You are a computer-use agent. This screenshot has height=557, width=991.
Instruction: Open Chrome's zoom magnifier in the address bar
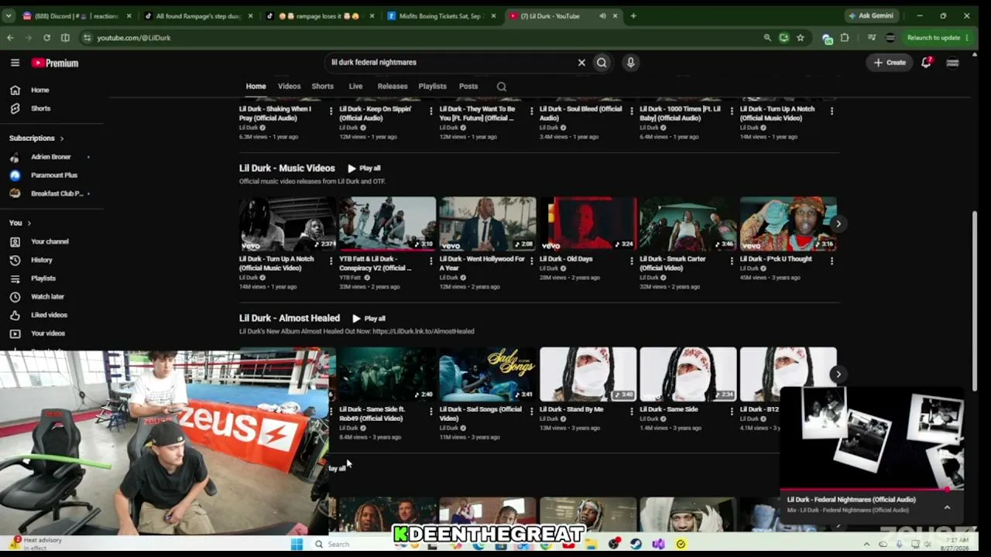coord(767,37)
